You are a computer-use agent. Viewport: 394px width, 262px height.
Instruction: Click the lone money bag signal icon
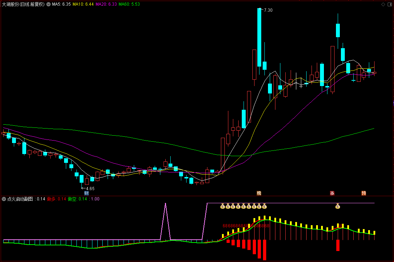pos(338,206)
